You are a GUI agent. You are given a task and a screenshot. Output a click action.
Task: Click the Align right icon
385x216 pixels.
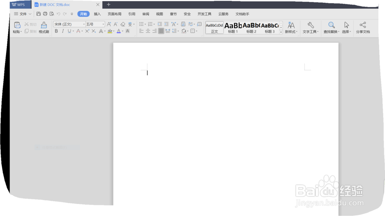154,31
